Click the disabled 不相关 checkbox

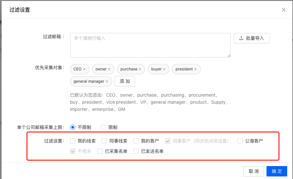73,151
